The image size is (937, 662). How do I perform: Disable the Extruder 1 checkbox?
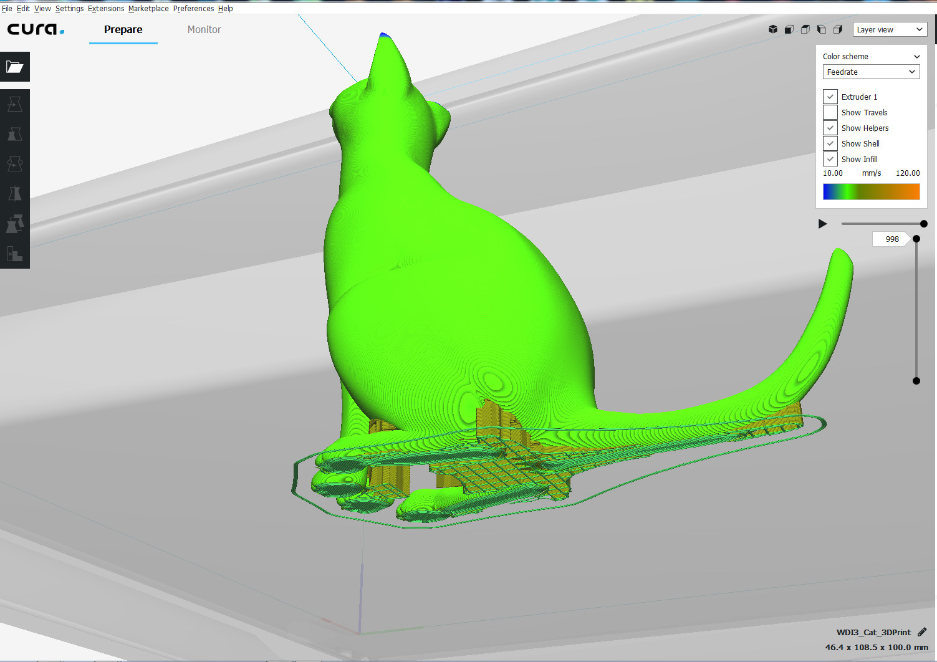[830, 97]
